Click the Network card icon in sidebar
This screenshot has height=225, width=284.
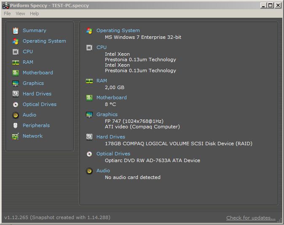[16, 136]
